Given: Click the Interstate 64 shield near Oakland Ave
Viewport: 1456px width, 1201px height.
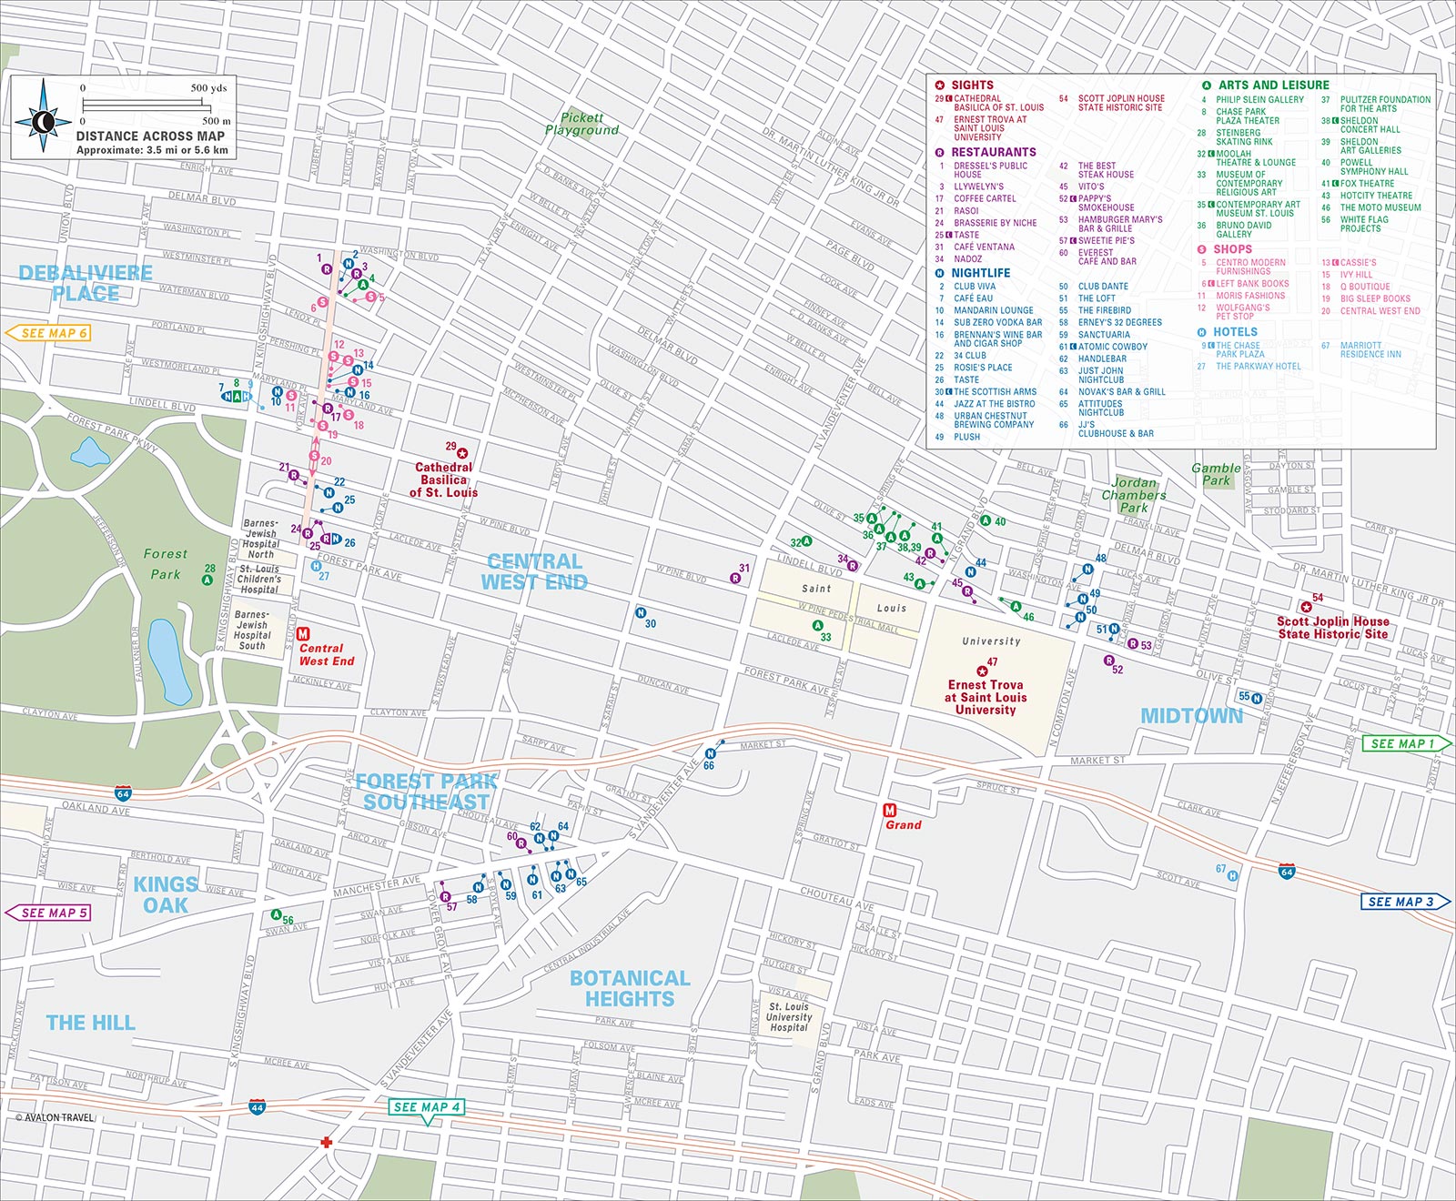Looking at the screenshot, I should pos(123,794).
